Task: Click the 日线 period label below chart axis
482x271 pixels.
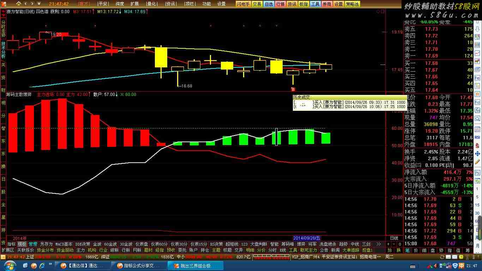Action: tap(394, 238)
